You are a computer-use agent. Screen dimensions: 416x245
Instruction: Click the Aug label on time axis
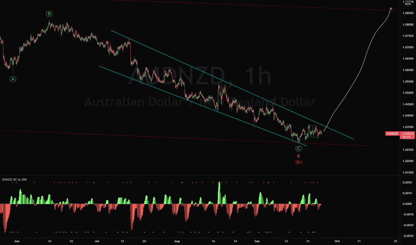pos(177,241)
